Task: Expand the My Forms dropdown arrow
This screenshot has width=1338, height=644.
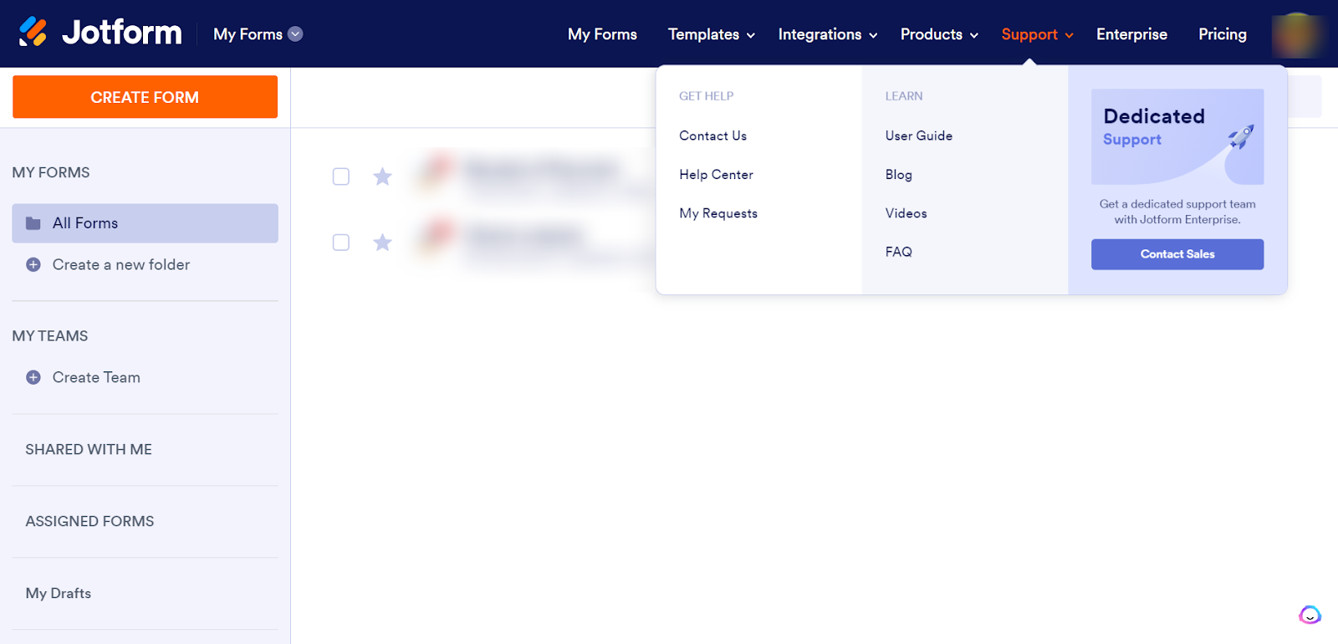Action: coord(295,34)
